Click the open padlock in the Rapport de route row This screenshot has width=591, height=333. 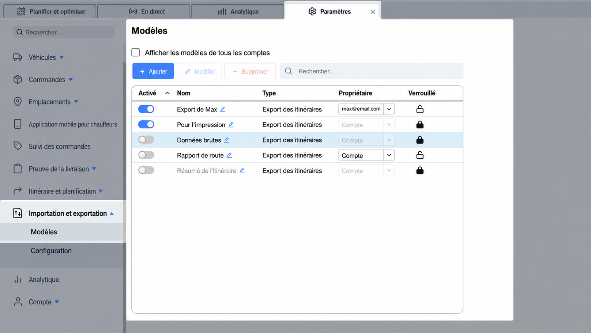click(x=420, y=155)
